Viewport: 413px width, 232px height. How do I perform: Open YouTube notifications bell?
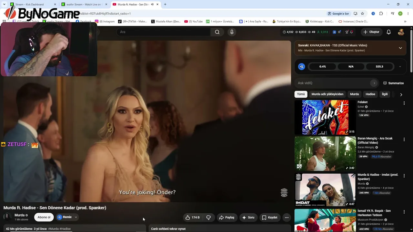pos(389,32)
